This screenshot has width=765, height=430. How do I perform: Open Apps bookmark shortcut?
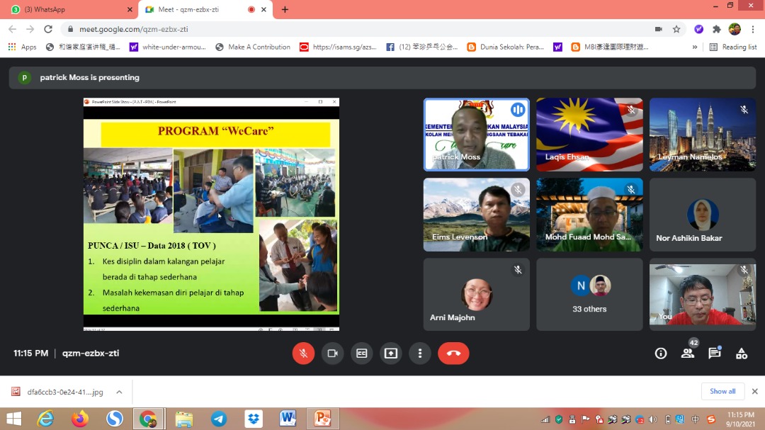[x=23, y=47]
